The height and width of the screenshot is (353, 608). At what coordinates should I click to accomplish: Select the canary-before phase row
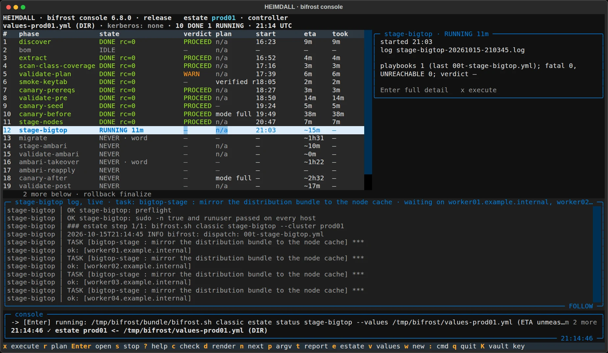click(183, 114)
